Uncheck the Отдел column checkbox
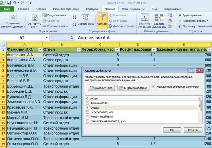The image size is (212, 148). click(x=88, y=107)
